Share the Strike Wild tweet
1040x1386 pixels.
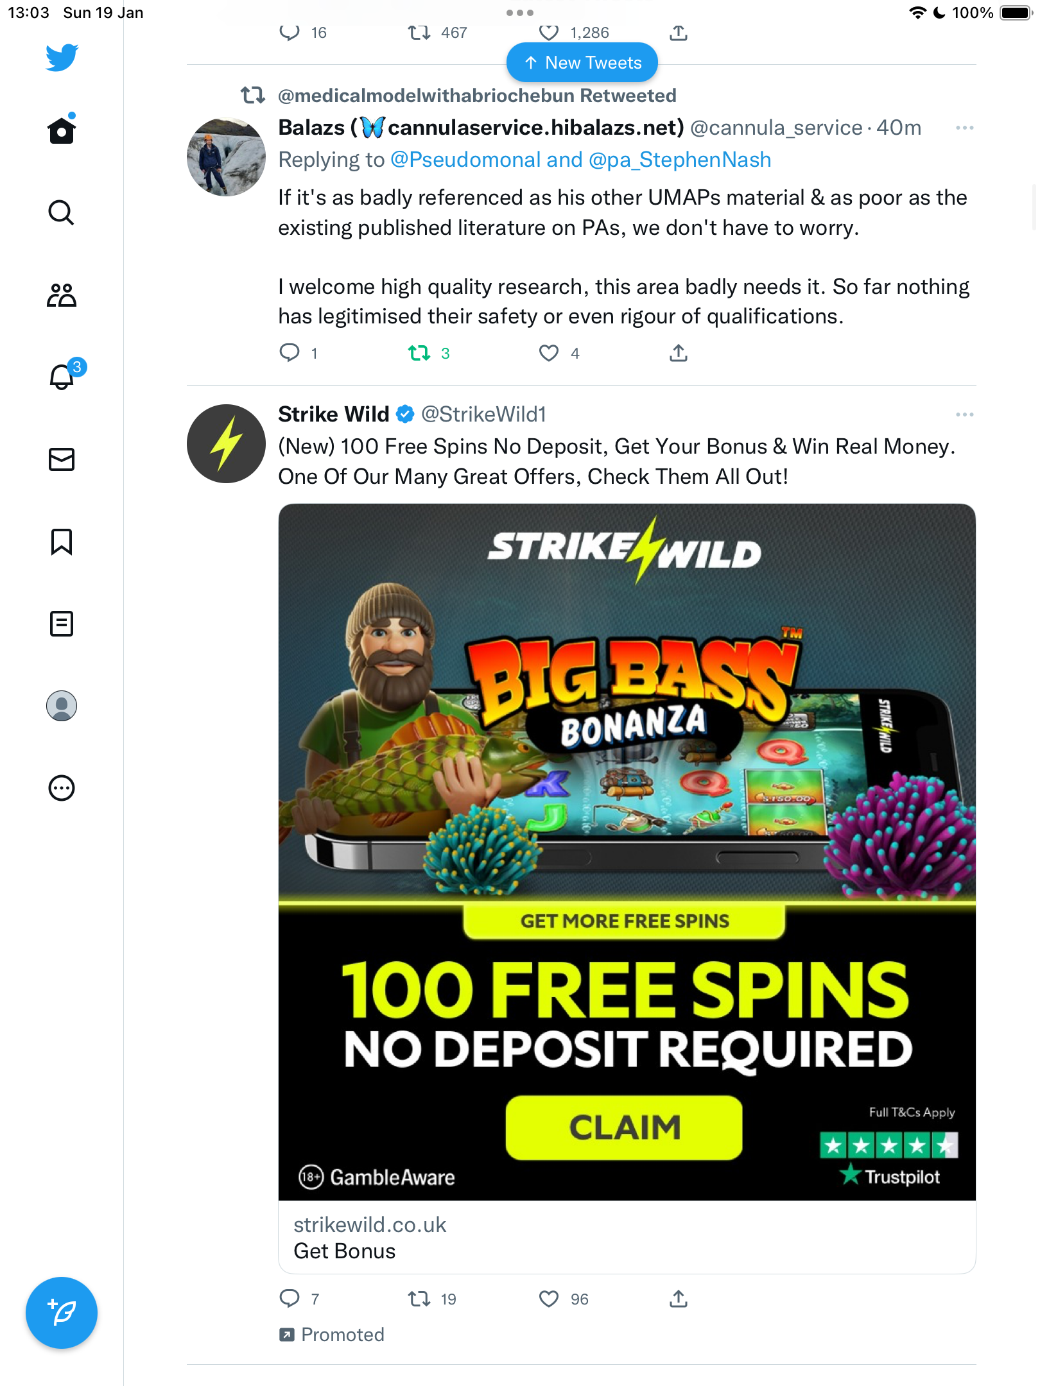point(679,1299)
